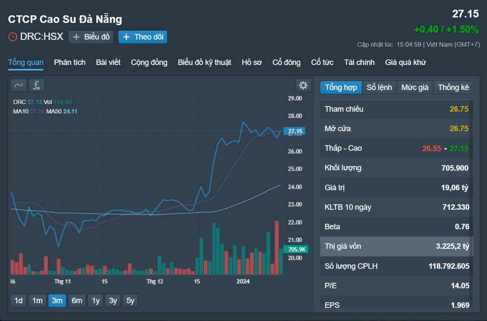Set chart range to 5y

pos(131,301)
